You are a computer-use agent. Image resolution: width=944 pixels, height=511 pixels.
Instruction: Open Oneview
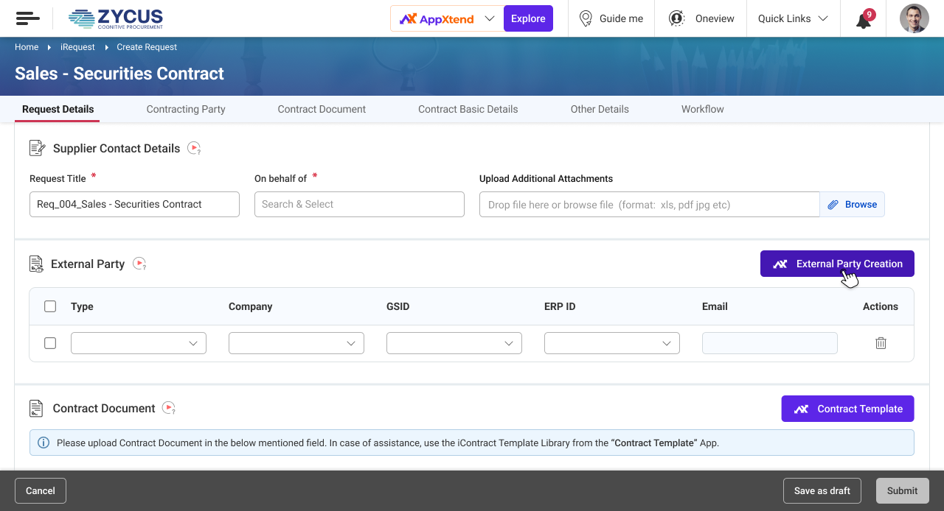(x=715, y=18)
